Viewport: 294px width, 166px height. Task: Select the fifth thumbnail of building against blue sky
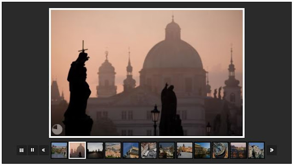pos(131,150)
